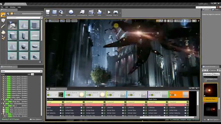The height and width of the screenshot is (124, 221).
Task: Open the Perspective viewport dropdown
Action: point(54,21)
